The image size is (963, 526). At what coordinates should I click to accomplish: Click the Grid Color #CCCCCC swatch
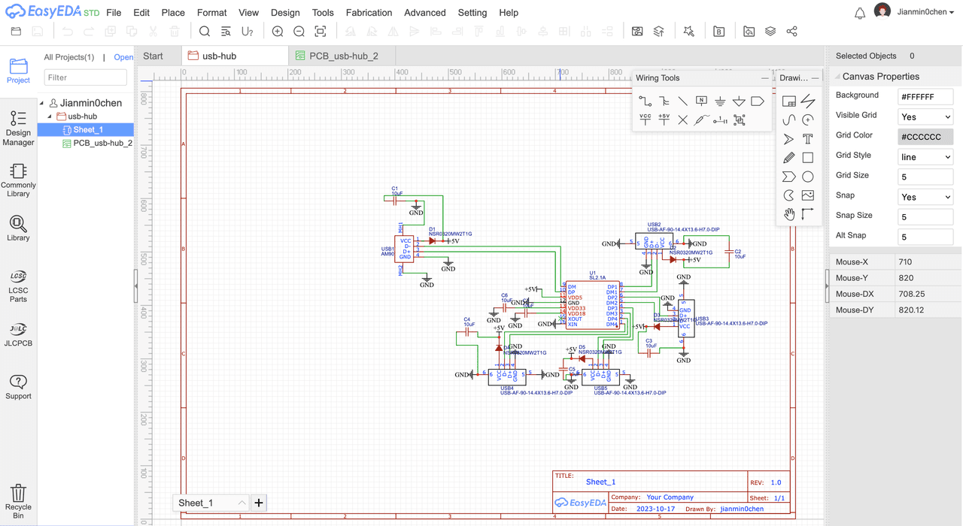click(925, 137)
